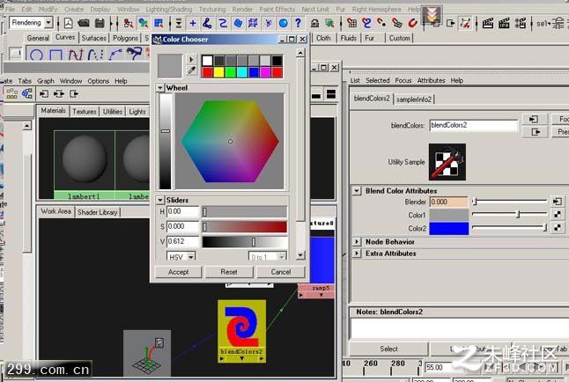Viewport: 569px width, 382px height.
Task: Open the HSV color mode dropdown
Action: coord(191,257)
